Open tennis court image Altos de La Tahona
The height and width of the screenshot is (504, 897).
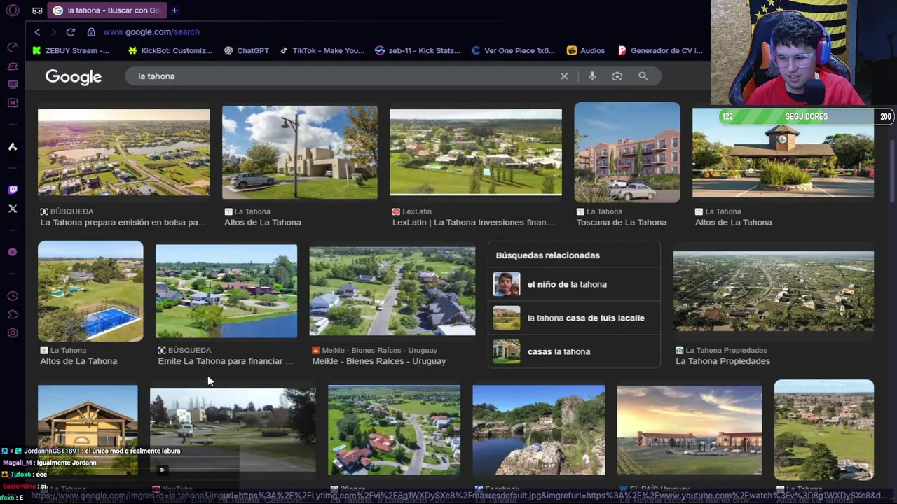[90, 291]
